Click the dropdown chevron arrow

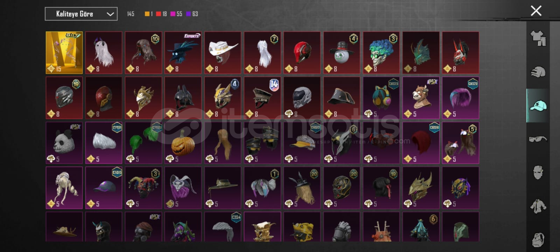110,14
